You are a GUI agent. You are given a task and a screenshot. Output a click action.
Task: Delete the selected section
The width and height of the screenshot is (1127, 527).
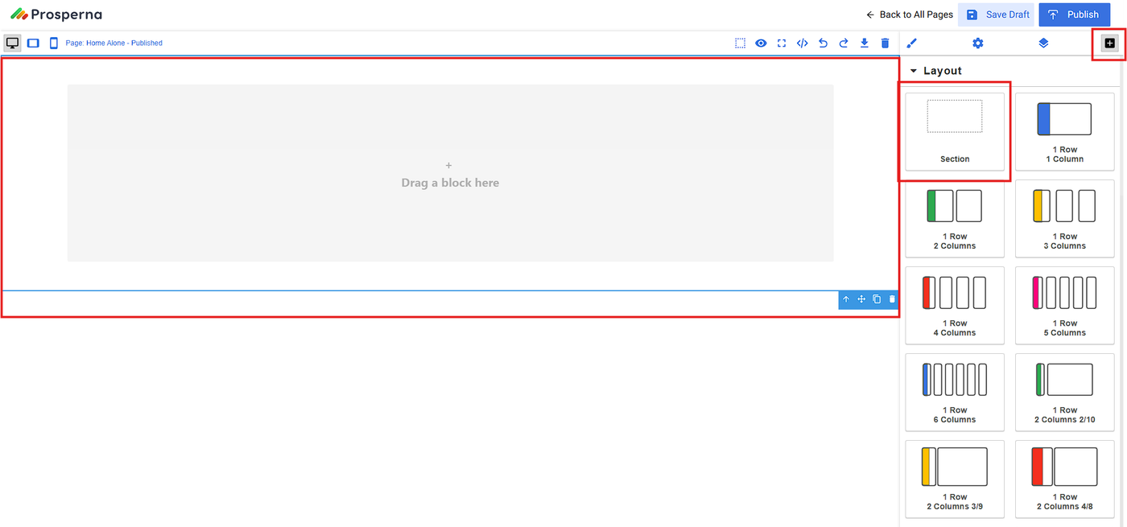pyautogui.click(x=892, y=299)
